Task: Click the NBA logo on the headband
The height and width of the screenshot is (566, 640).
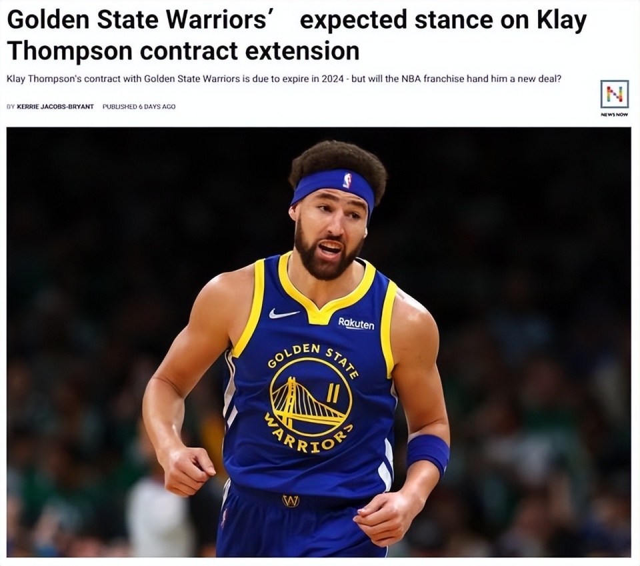Action: point(347,181)
